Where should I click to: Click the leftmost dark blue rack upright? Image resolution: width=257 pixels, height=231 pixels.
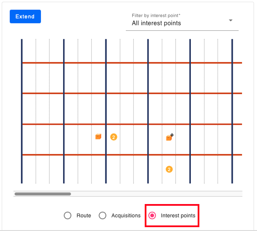[x=22, y=111]
